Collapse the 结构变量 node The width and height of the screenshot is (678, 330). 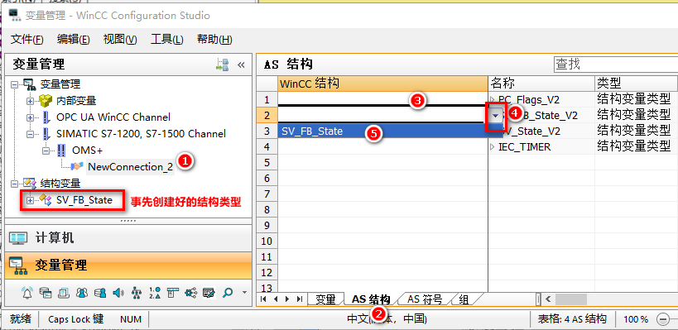[x=16, y=184]
